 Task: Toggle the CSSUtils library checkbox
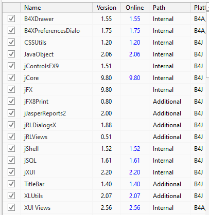[11, 42]
